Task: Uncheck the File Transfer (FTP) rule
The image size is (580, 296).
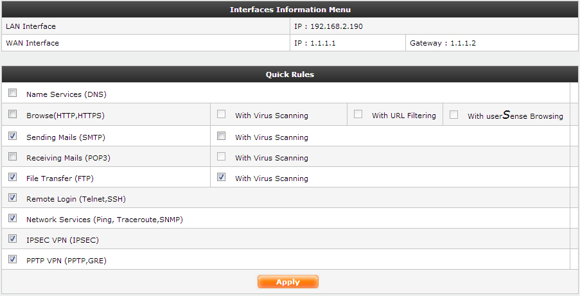Action: [13, 177]
